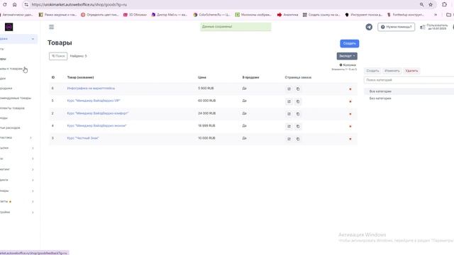Open the Telegram icon in the header
454x255 pixels.
point(369,27)
